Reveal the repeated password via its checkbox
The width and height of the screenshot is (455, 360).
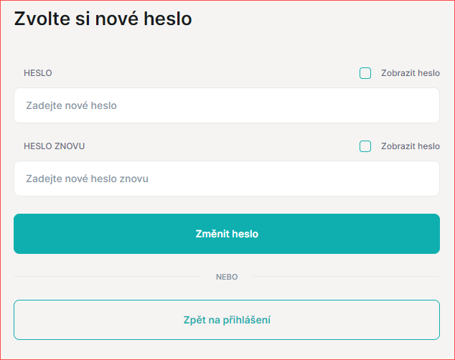(365, 146)
